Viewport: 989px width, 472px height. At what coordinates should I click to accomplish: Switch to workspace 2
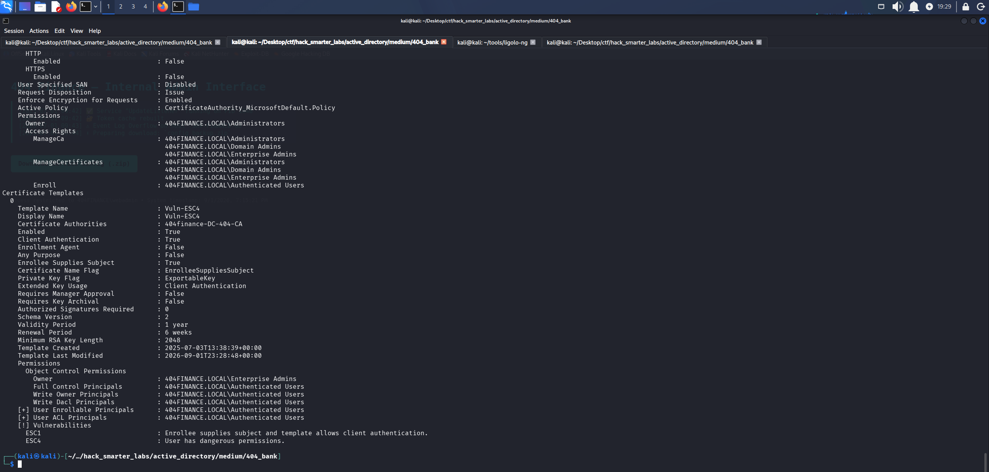coord(121,7)
